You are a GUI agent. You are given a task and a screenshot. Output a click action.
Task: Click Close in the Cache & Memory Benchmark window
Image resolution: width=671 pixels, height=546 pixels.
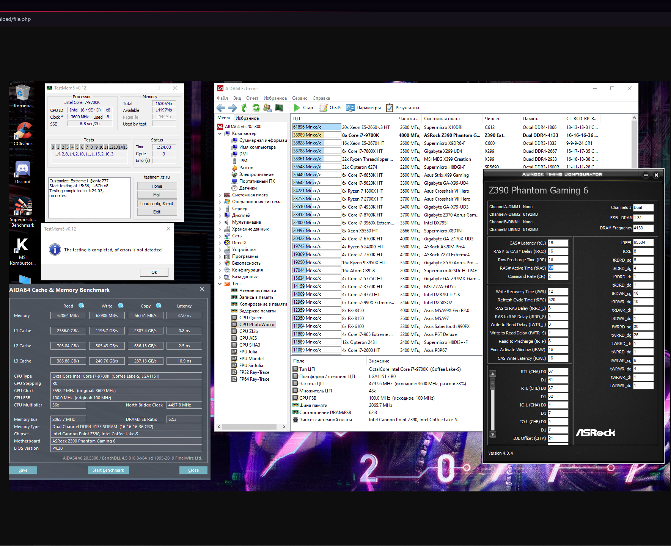coord(193,470)
